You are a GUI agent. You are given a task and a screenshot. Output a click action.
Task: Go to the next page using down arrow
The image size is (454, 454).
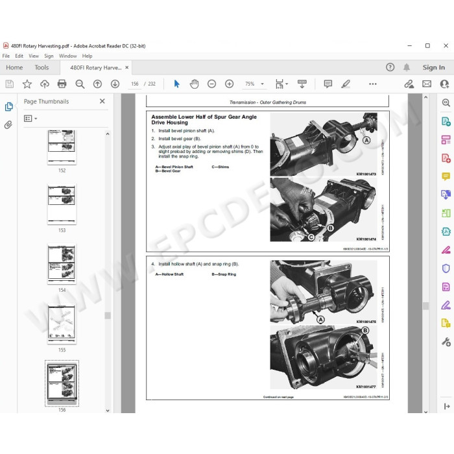115,84
